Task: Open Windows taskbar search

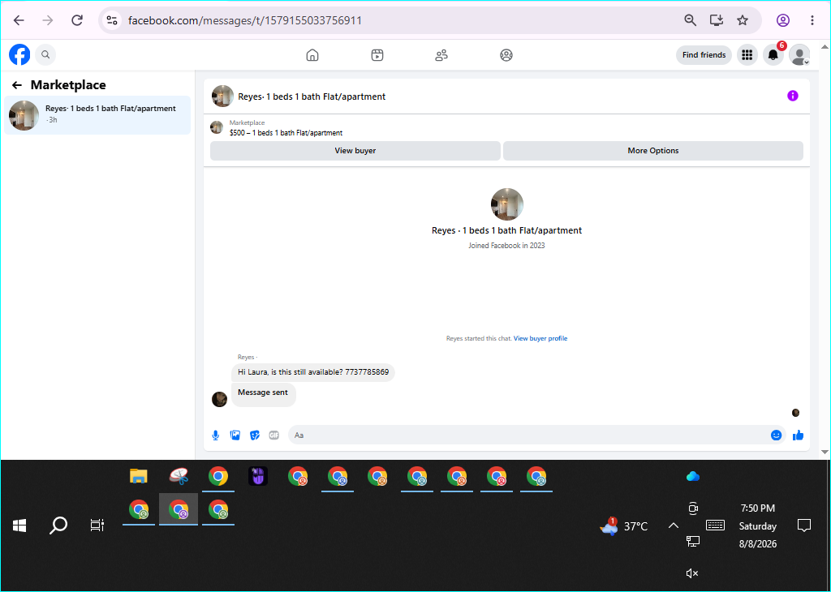Action: pos(58,526)
